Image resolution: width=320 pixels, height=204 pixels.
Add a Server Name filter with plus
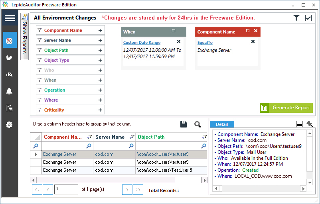[100, 40]
